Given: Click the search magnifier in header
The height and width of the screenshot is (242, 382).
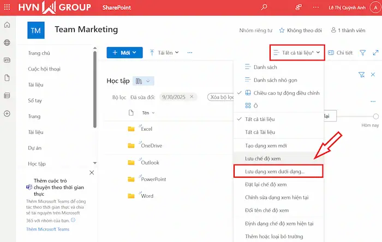Looking at the screenshot, I should tap(265, 8).
